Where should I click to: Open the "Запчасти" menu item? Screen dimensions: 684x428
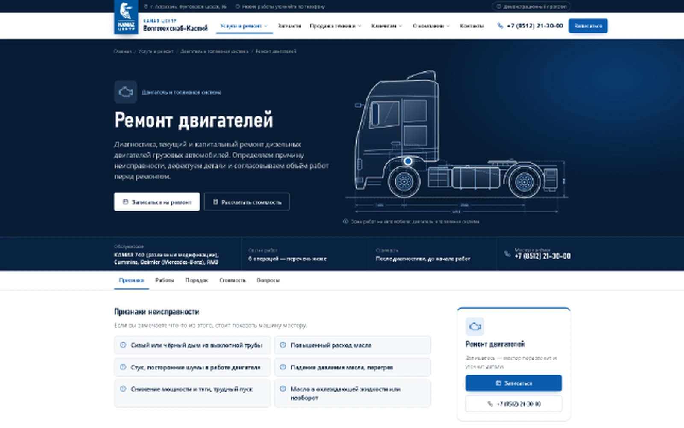pos(289,26)
